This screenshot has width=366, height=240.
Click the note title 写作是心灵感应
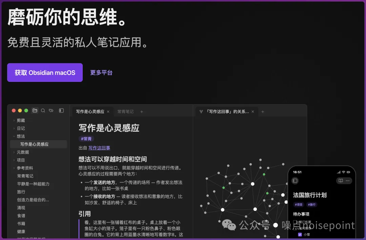click(109, 128)
